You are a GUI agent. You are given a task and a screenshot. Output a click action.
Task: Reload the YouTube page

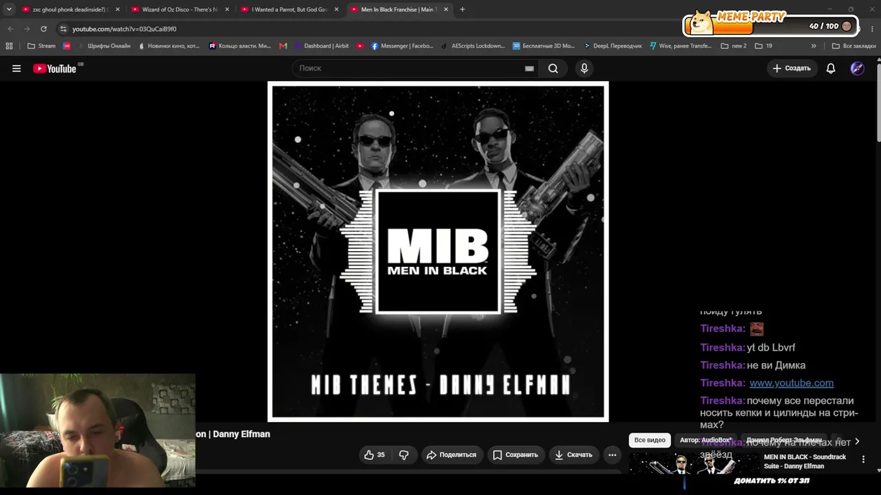click(x=43, y=29)
